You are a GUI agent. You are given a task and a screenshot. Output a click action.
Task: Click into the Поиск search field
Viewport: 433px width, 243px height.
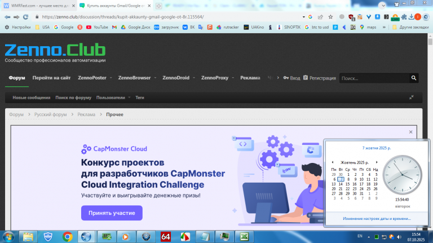[x=374, y=78]
